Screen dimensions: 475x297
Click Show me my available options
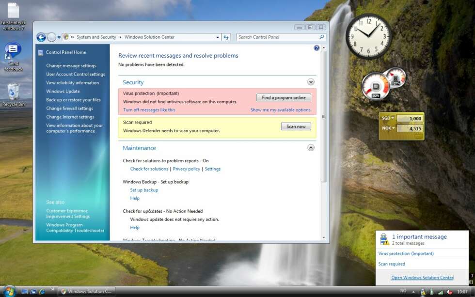[281, 110]
